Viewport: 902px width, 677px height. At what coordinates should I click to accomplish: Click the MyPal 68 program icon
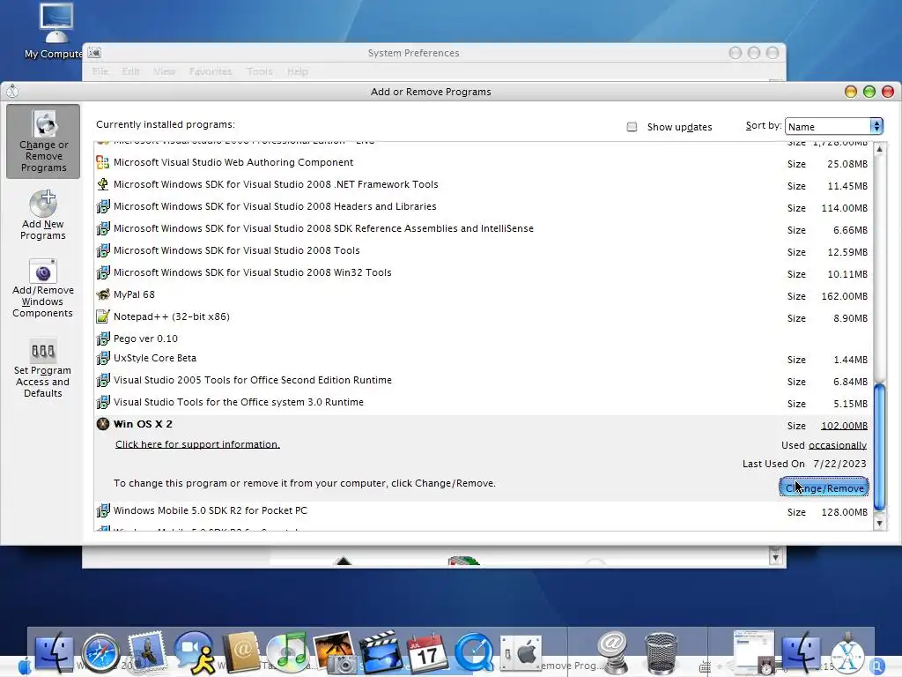103,294
